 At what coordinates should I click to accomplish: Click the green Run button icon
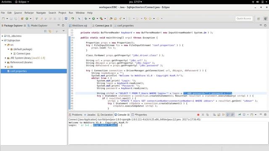(93, 18)
